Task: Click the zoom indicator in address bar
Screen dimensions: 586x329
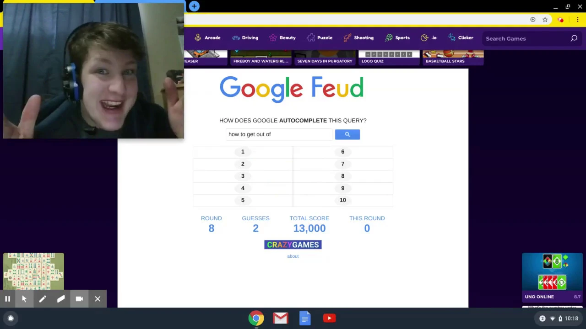Action: point(533,20)
